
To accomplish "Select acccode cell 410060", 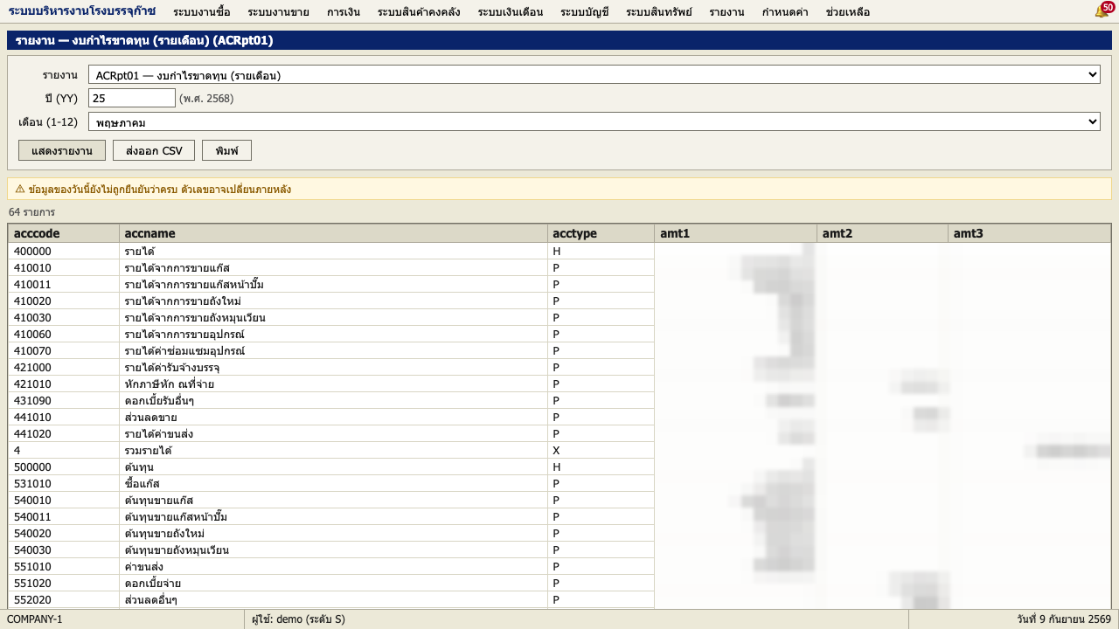I will pos(64,334).
